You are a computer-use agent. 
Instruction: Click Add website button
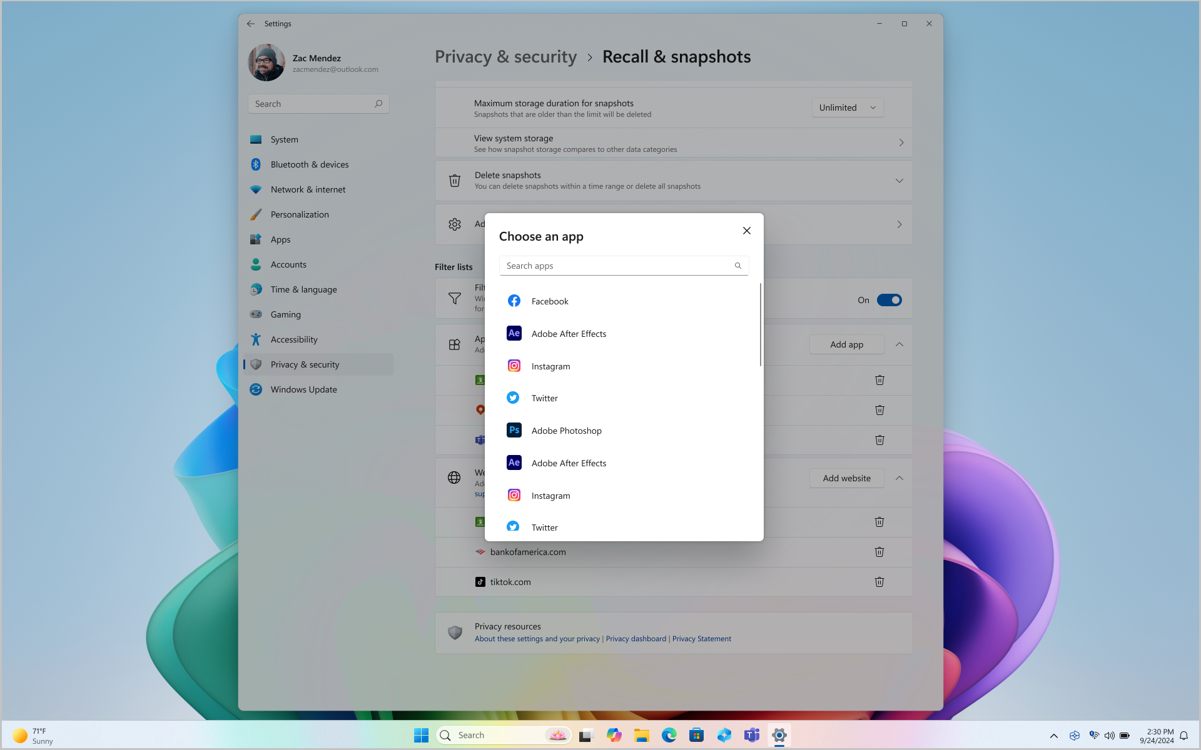click(846, 477)
